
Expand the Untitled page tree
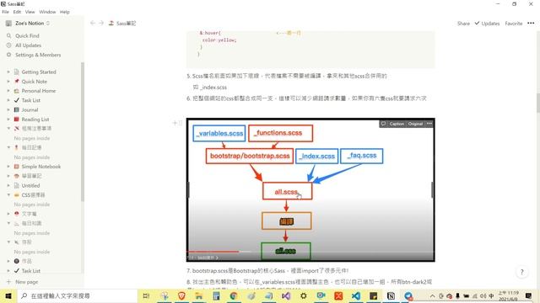coord(8,185)
